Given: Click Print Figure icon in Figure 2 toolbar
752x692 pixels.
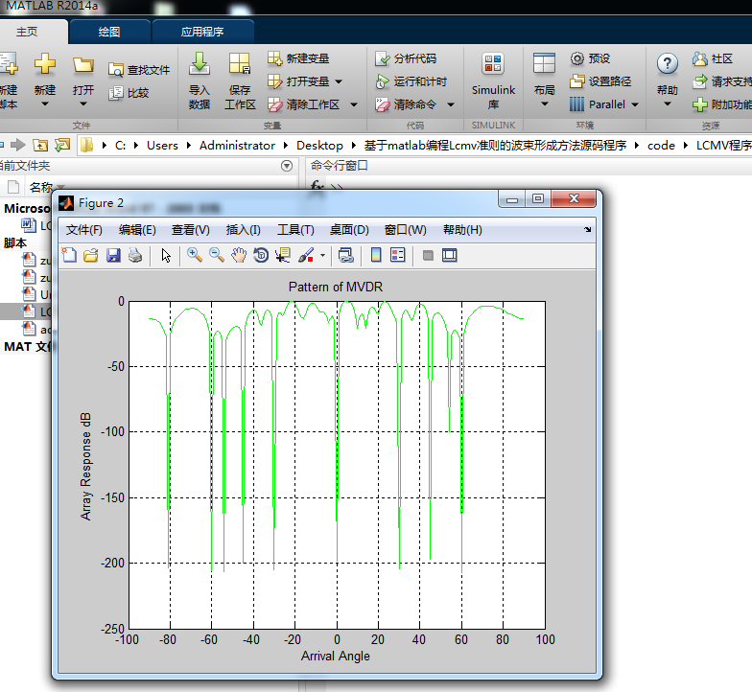Looking at the screenshot, I should [x=135, y=255].
